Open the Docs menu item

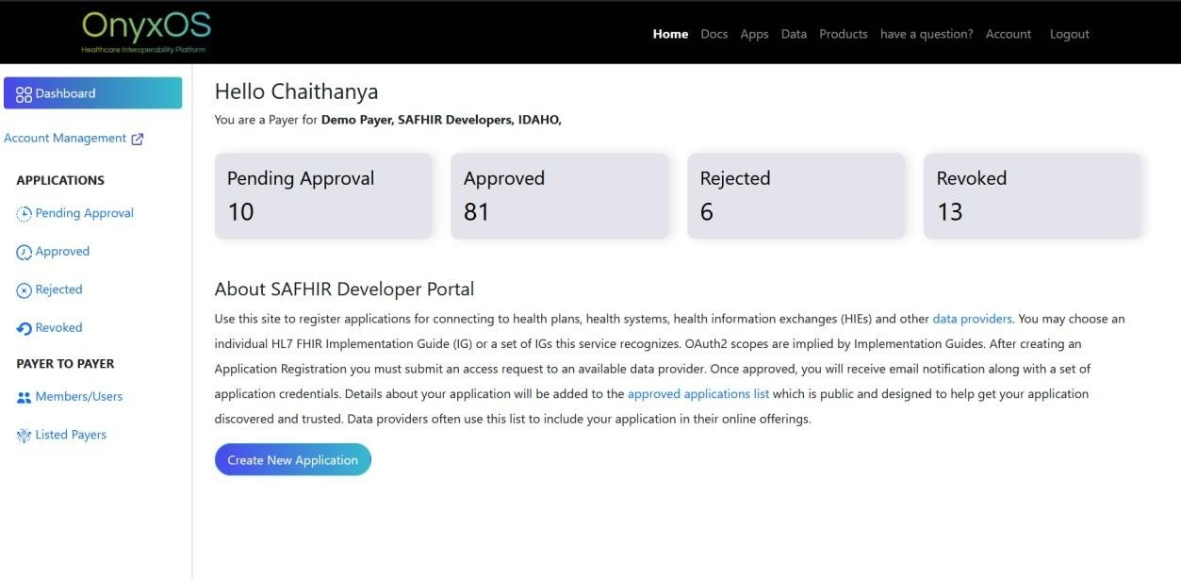point(714,34)
